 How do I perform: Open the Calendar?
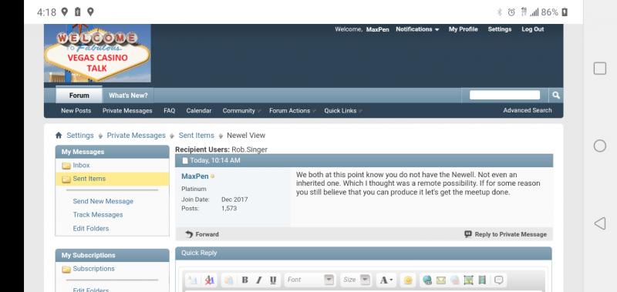pyautogui.click(x=199, y=111)
